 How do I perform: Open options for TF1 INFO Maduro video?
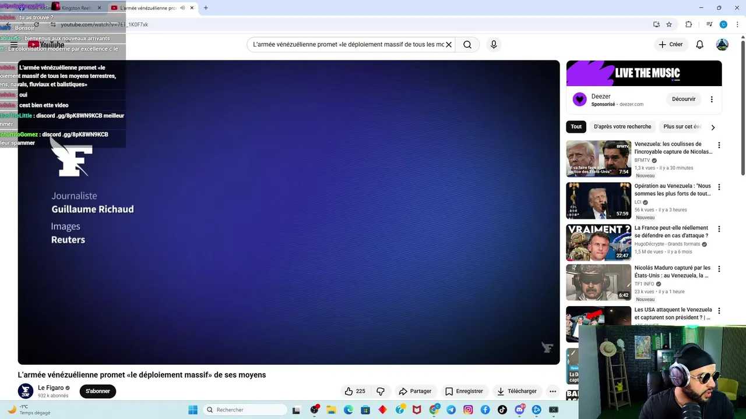coord(719,269)
